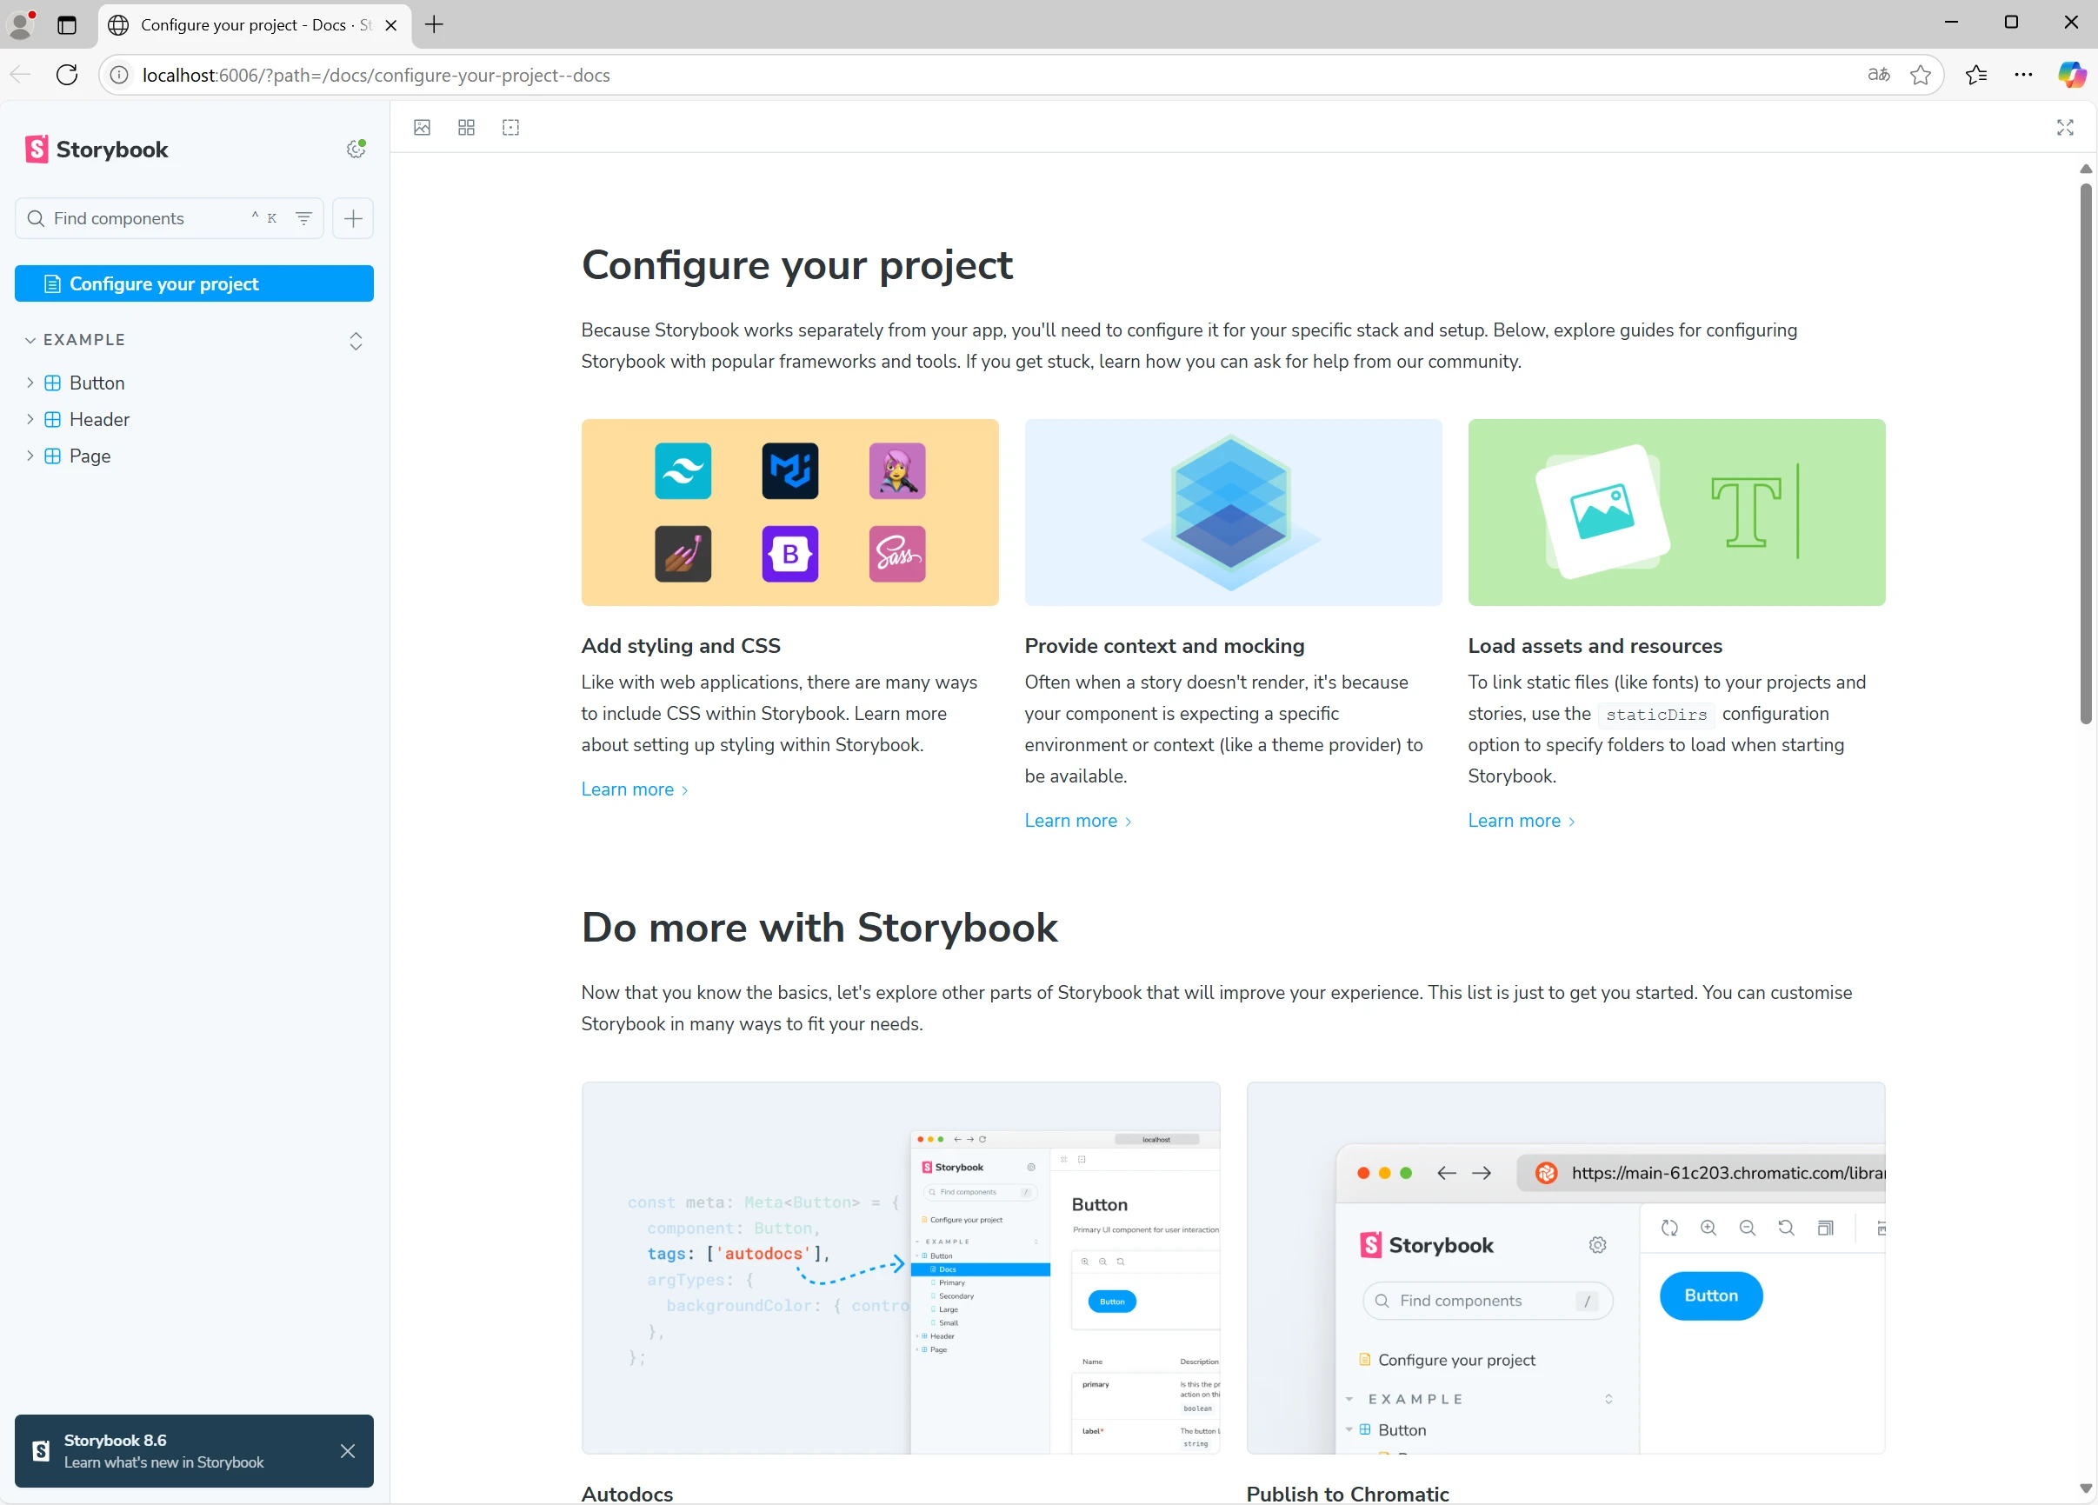2098x1505 pixels.
Task: Click the green assets image illustration
Action: click(1676, 512)
